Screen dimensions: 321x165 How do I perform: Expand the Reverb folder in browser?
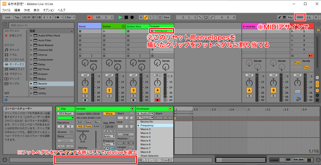(31, 84)
